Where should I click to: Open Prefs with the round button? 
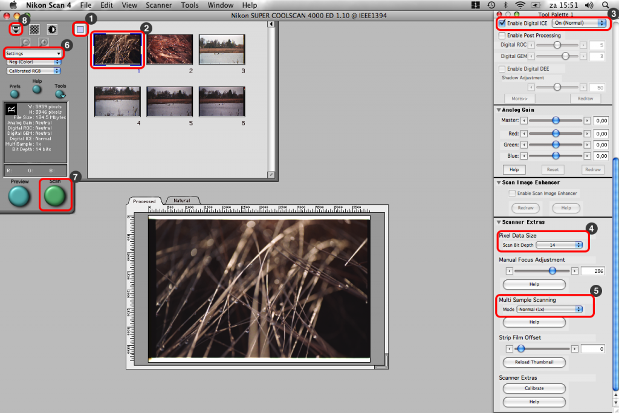coord(15,94)
